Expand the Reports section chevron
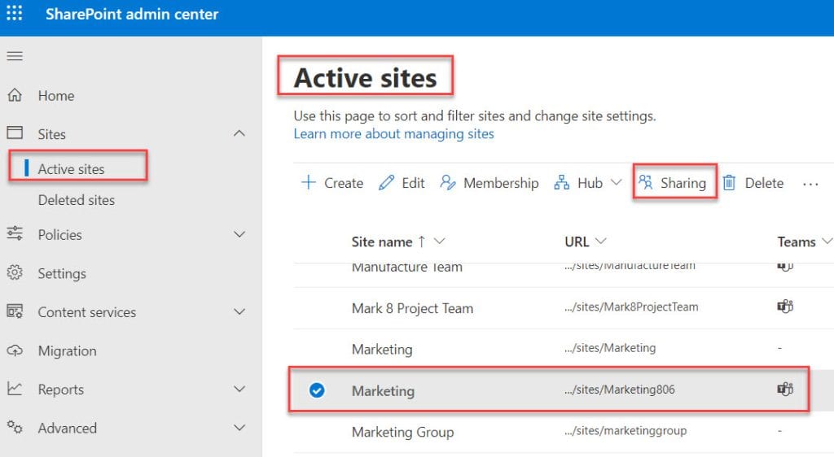The height and width of the screenshot is (457, 834). pos(239,389)
